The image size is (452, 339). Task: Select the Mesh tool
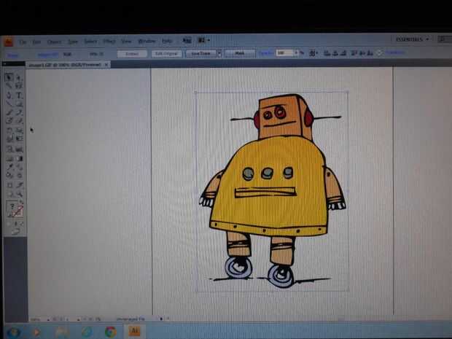[9, 158]
